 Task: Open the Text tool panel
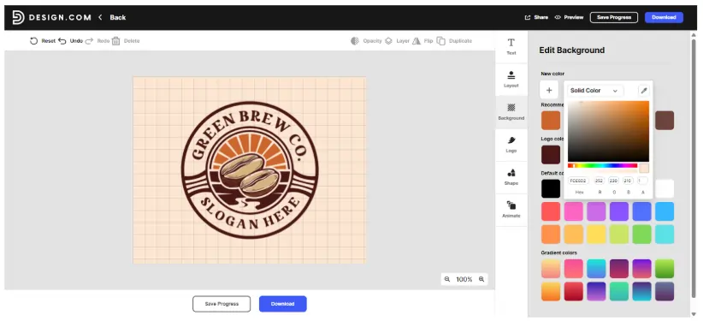tap(511, 47)
